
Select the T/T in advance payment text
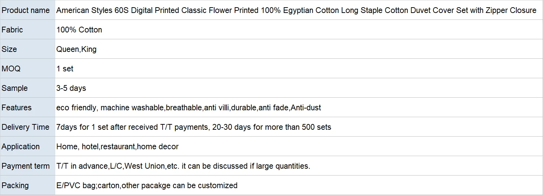pos(183,166)
